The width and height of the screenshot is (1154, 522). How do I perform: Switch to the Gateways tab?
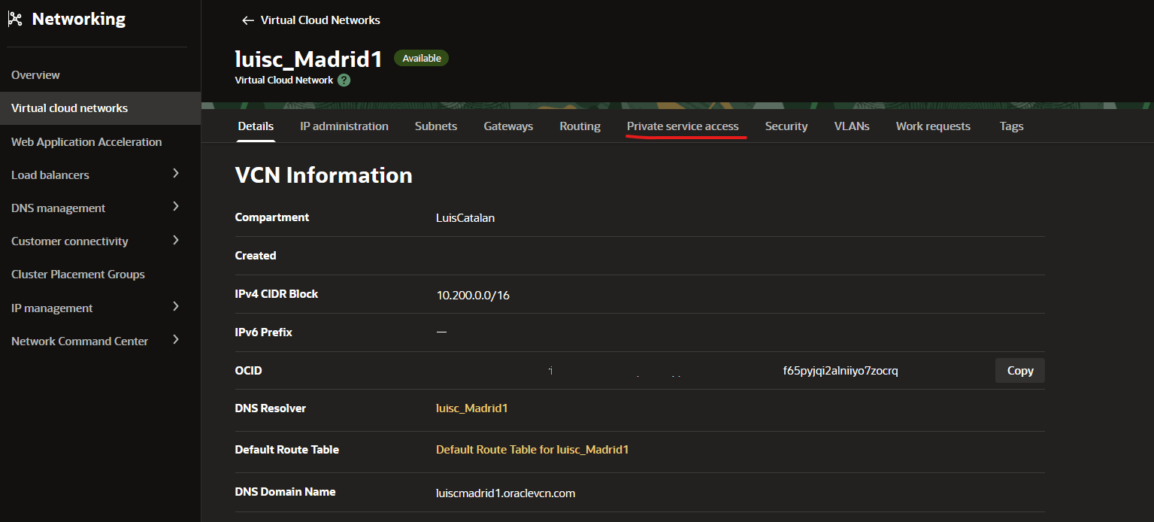[x=508, y=126]
